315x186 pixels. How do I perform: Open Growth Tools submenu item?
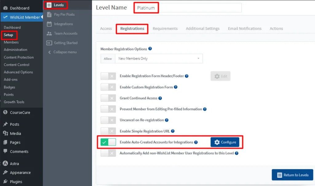pyautogui.click(x=14, y=102)
